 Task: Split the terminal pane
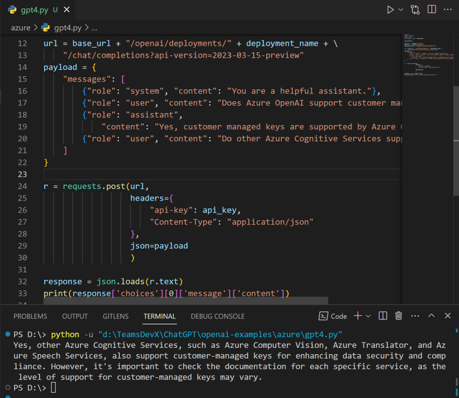(x=383, y=316)
